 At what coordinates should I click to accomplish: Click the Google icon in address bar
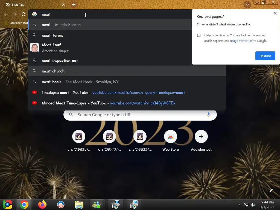(34, 14)
